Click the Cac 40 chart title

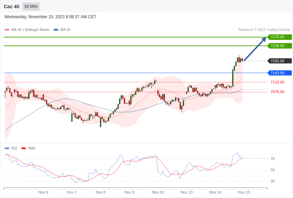pos(11,7)
